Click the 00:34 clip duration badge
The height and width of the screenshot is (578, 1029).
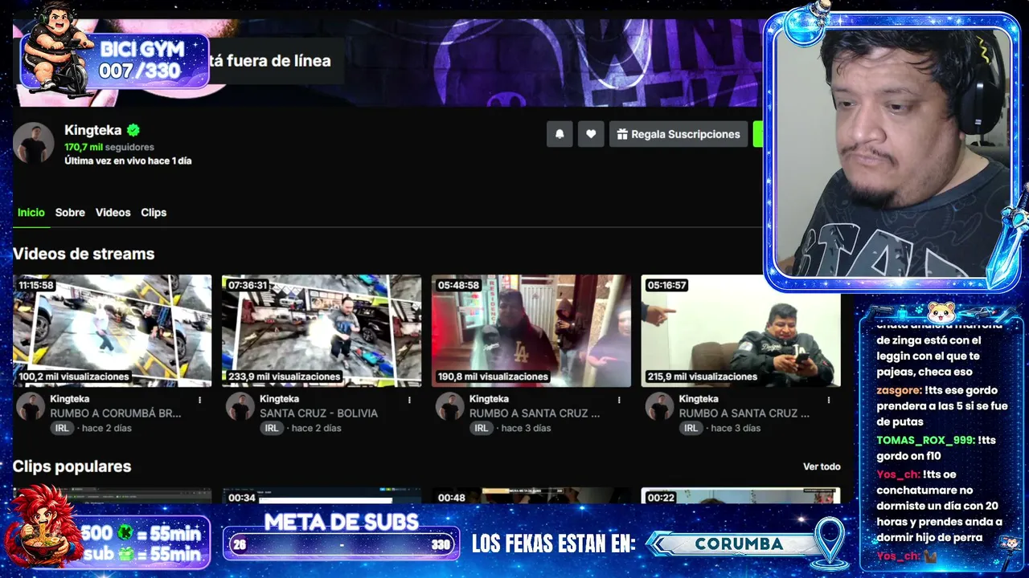pos(241,498)
